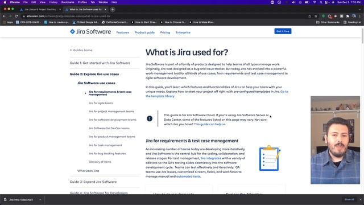The height and width of the screenshot is (205, 364).
Task: Open the info exclamation icon beside the notice
Action: tap(150, 118)
